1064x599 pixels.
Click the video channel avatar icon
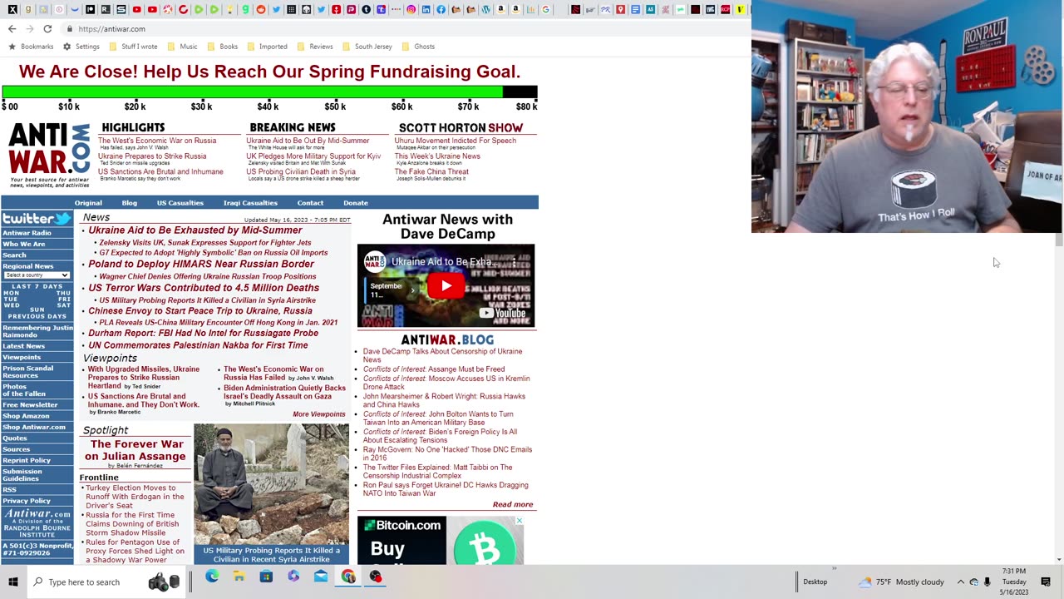click(x=375, y=262)
